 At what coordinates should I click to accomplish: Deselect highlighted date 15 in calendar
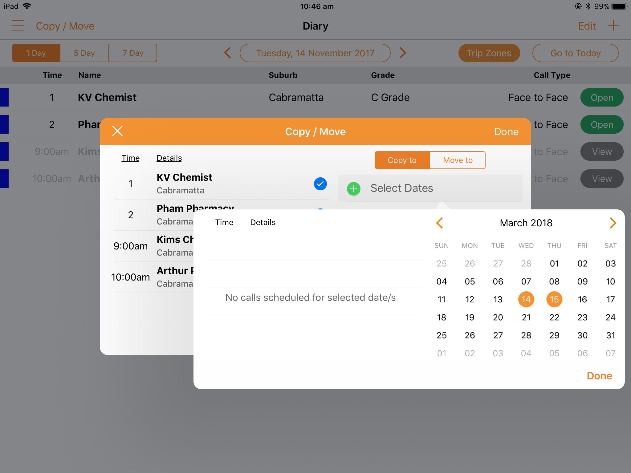tap(554, 299)
